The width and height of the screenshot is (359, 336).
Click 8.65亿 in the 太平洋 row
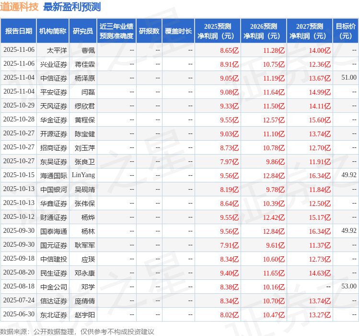[230, 50]
